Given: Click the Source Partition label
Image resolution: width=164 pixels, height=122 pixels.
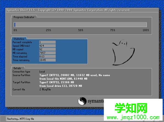Looking at the screenshot, I should (x=21, y=75).
